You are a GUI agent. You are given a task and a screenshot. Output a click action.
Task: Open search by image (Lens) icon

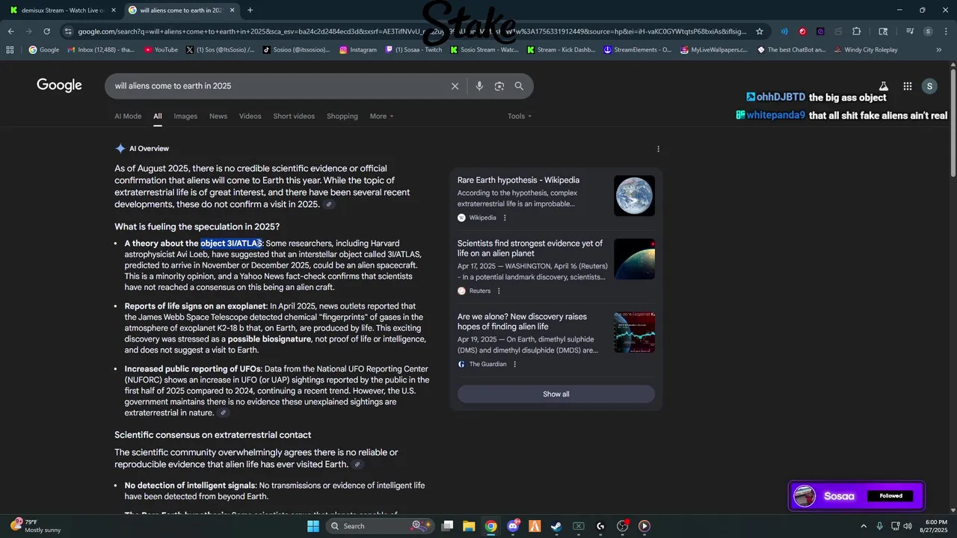499,86
